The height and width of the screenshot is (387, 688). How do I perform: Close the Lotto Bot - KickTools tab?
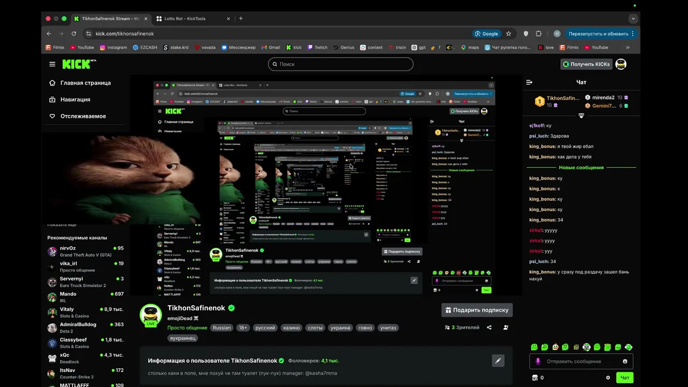pyautogui.click(x=228, y=18)
